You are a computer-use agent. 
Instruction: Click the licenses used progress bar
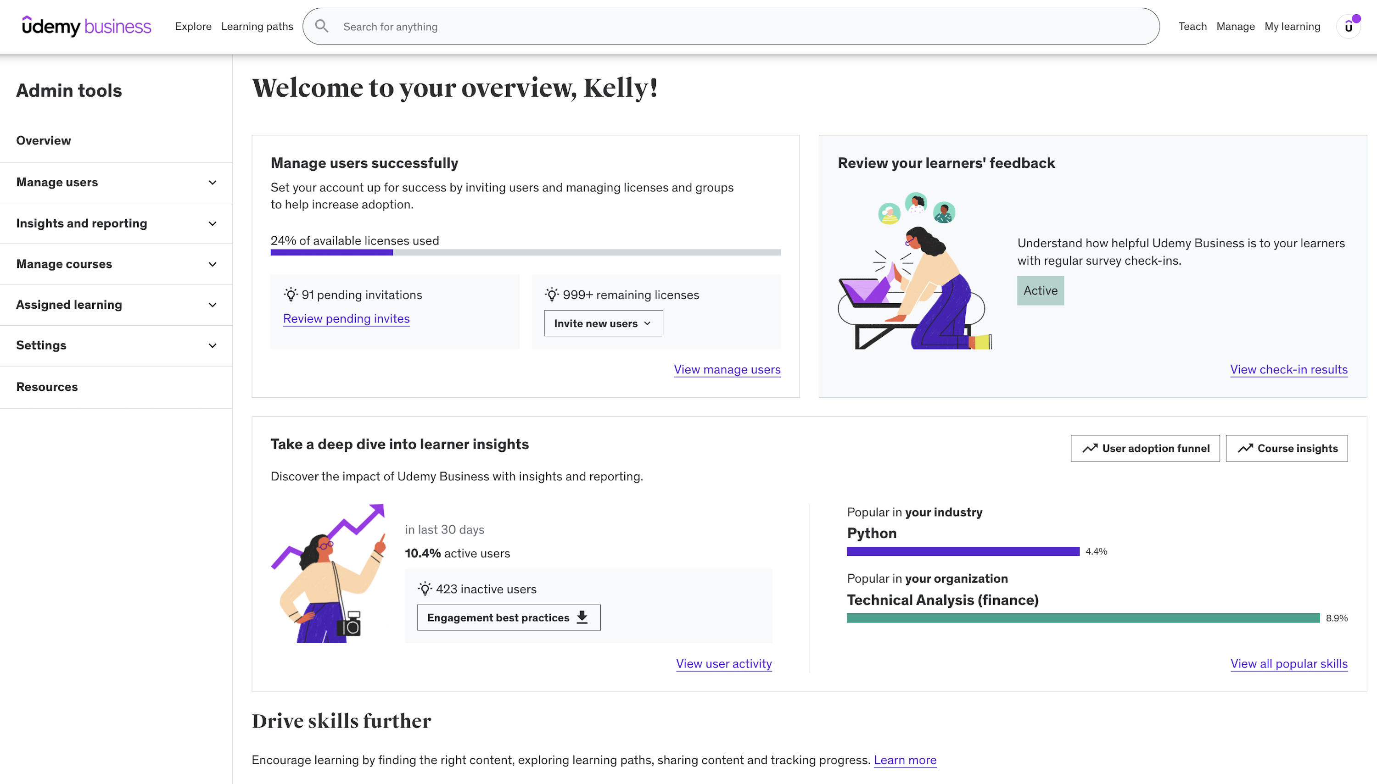tap(525, 252)
